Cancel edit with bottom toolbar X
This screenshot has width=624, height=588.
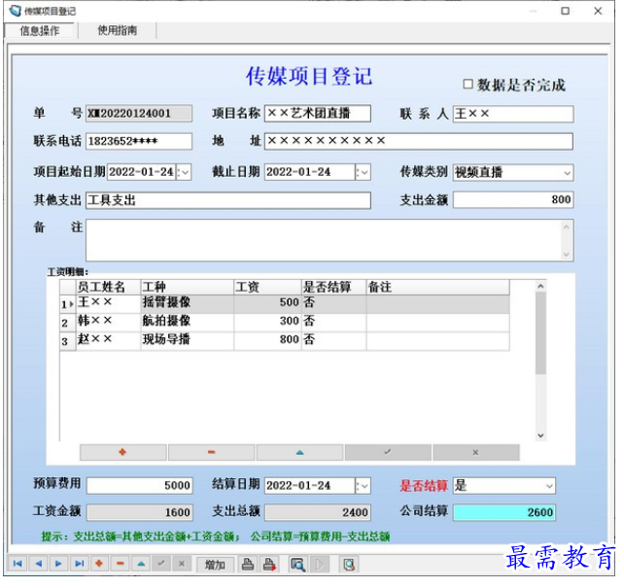point(182,564)
